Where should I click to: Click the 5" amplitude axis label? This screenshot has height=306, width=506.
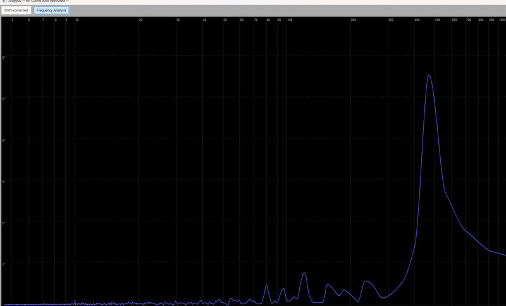tap(4, 99)
